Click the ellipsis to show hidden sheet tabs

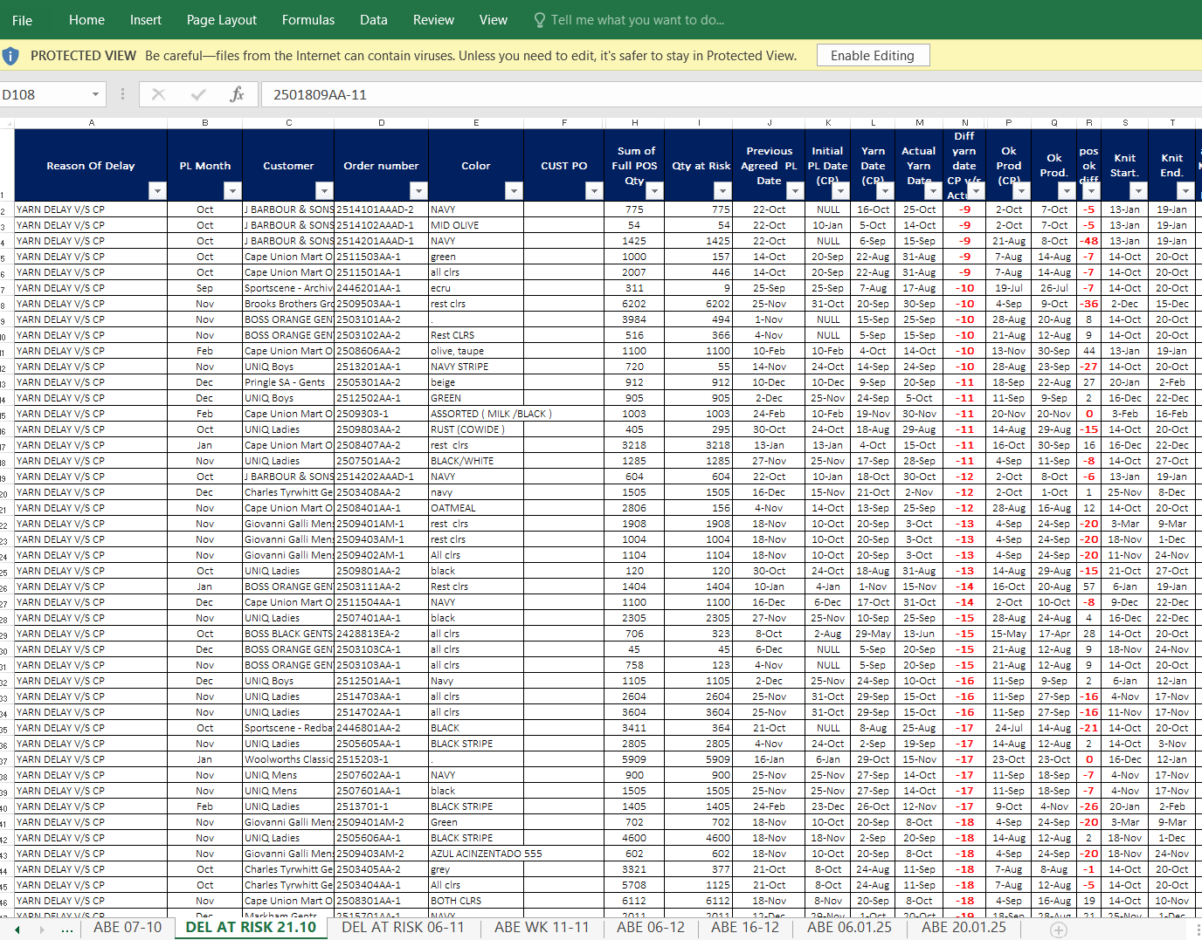pyautogui.click(x=67, y=929)
